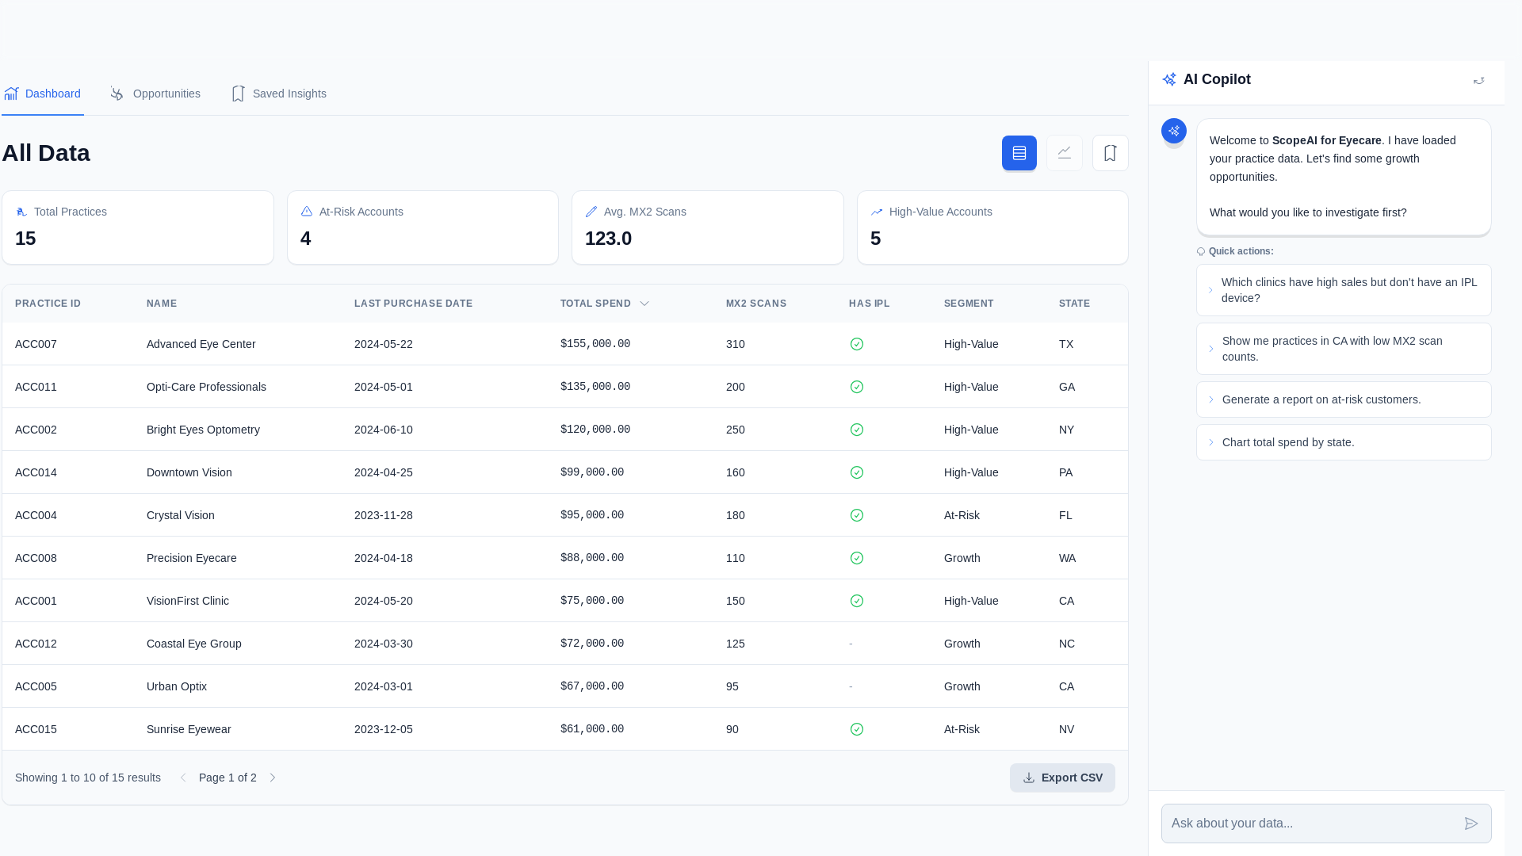This screenshot has width=1522, height=856.
Task: Click the Avg. MX2 Scans pencil icon
Action: pos(591,212)
